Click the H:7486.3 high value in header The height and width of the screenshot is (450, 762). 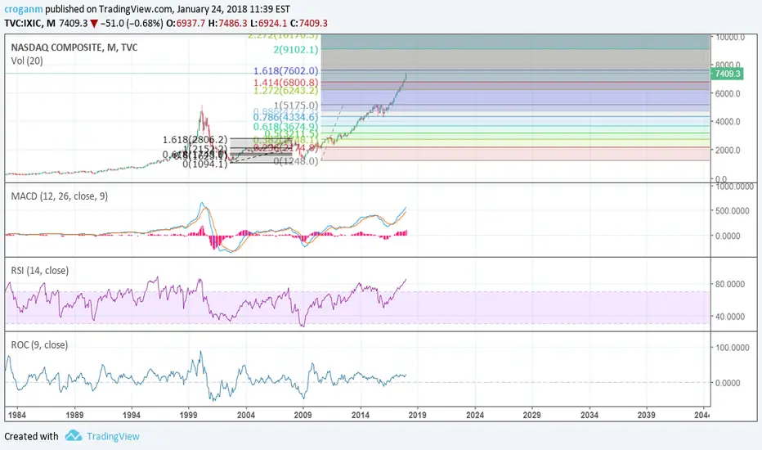(228, 24)
